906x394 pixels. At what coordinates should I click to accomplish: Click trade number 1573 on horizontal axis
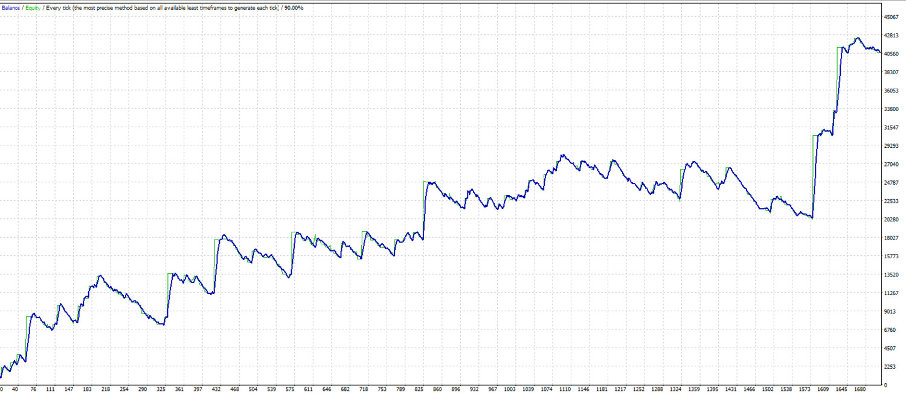805,390
